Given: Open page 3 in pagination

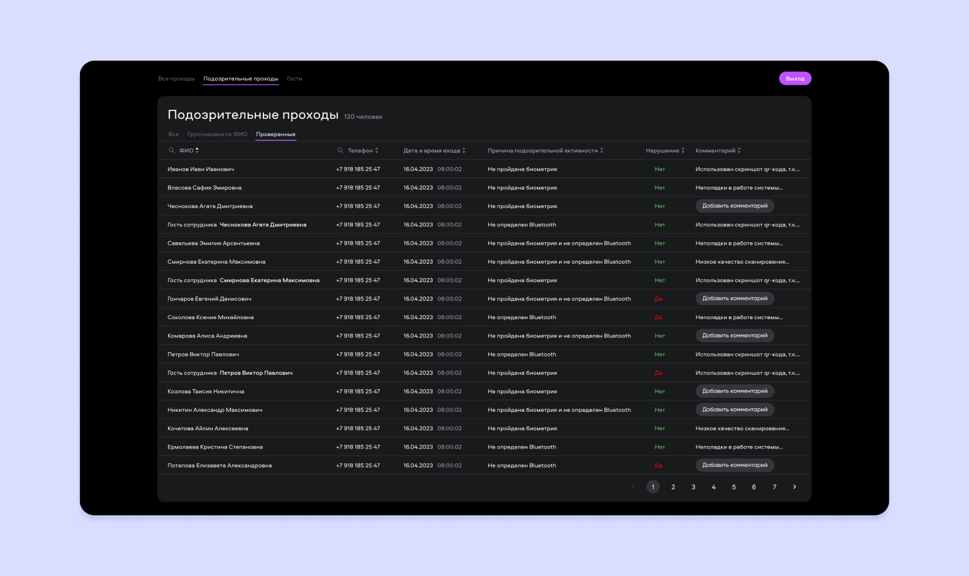Looking at the screenshot, I should click(693, 487).
